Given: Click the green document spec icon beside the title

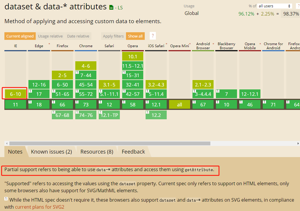Looking at the screenshot, I should pyautogui.click(x=111, y=7).
